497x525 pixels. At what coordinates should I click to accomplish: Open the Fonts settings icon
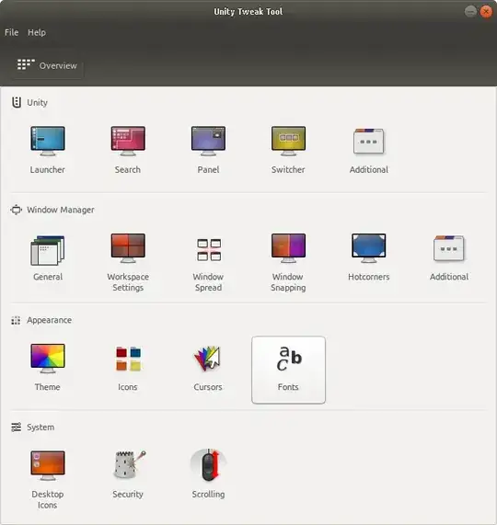tap(288, 370)
